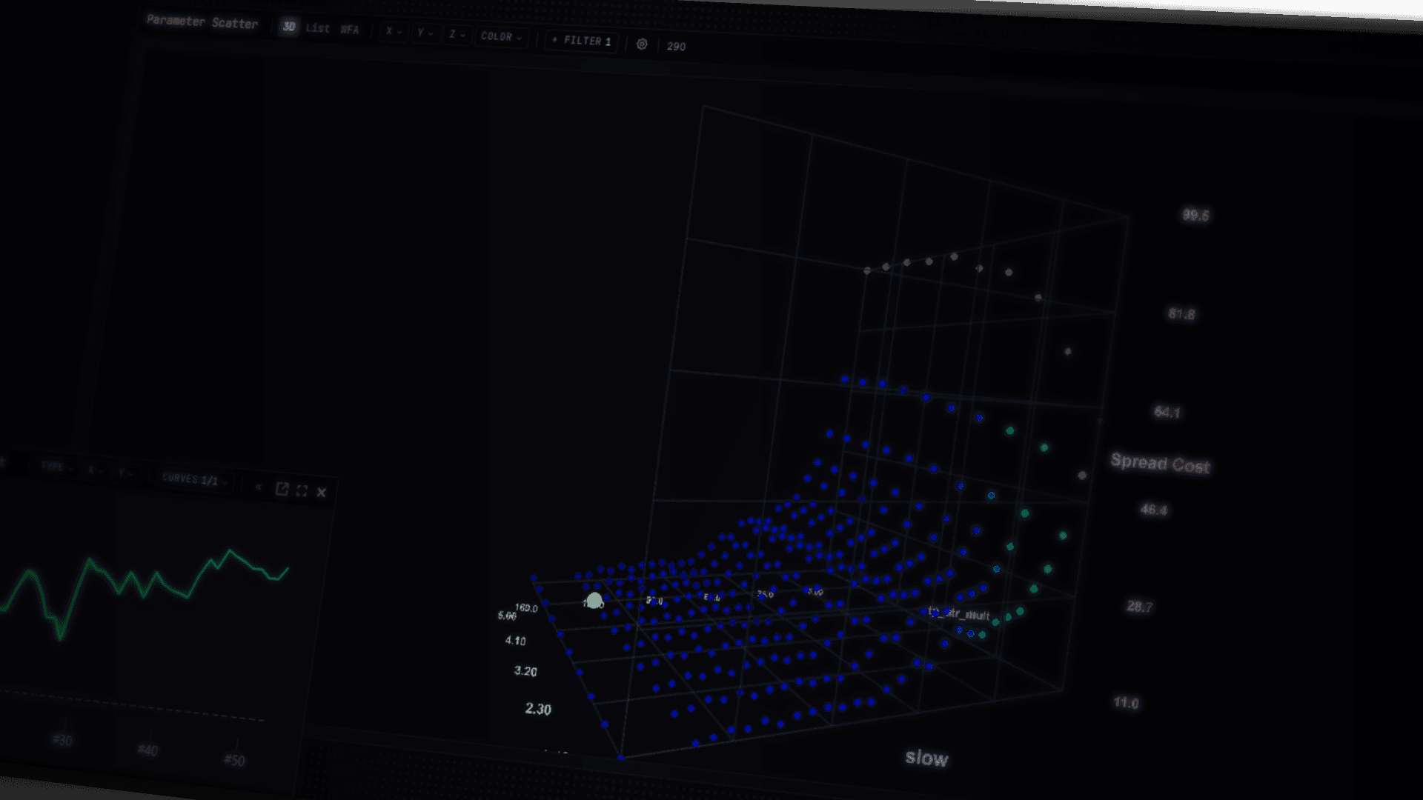The image size is (1423, 800).
Task: Open X axis dropdown in scatter toolbar
Action: tap(393, 31)
